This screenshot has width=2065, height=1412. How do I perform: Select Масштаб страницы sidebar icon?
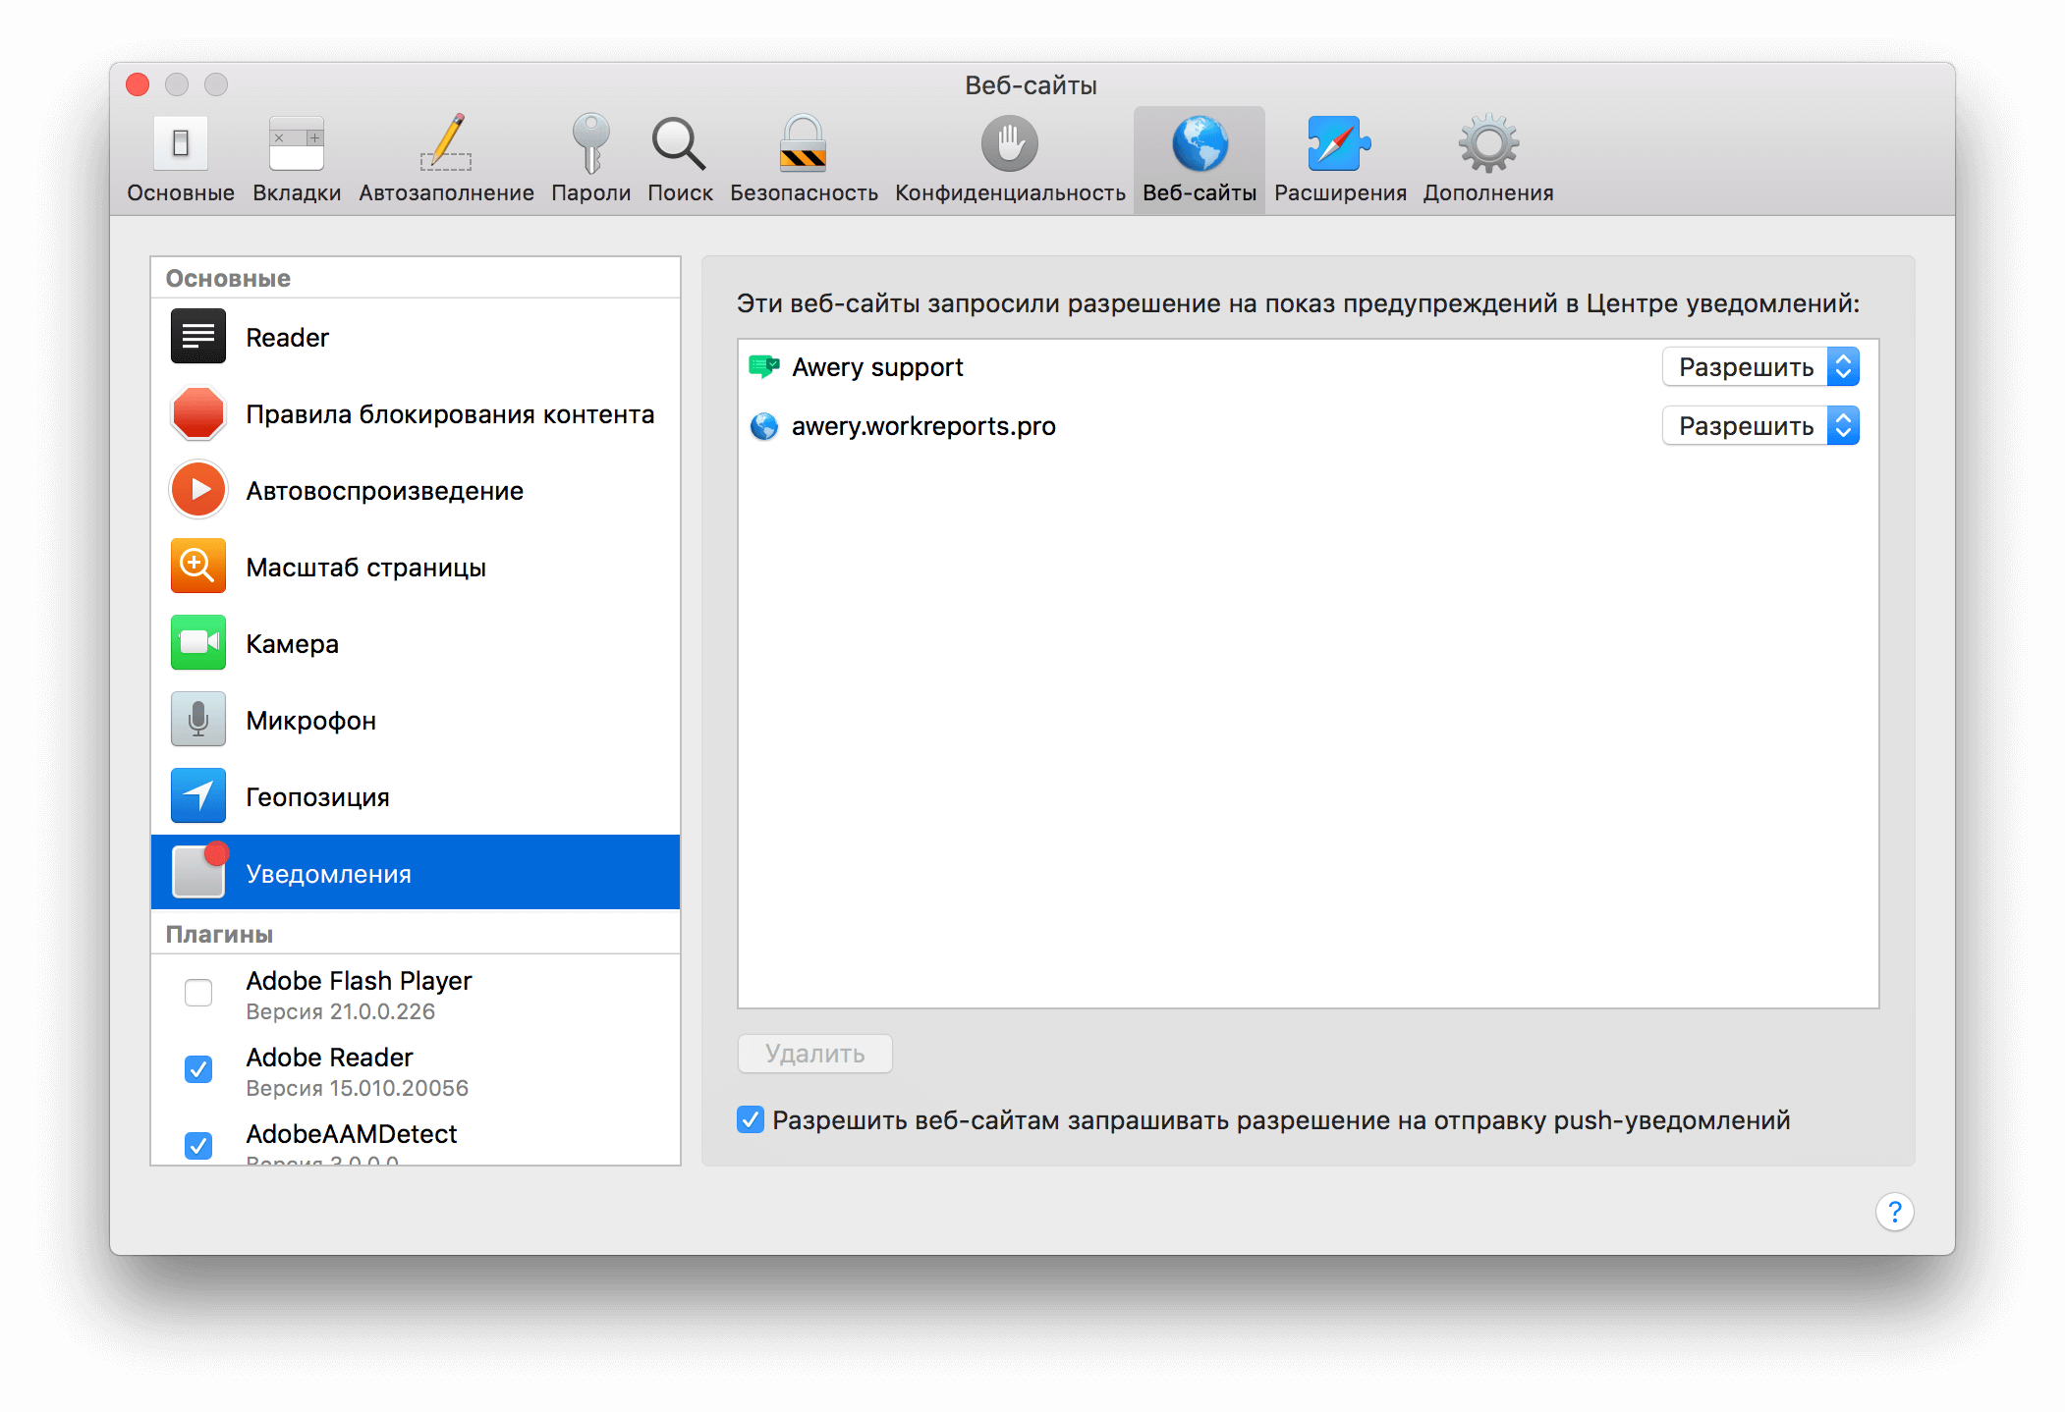point(200,567)
